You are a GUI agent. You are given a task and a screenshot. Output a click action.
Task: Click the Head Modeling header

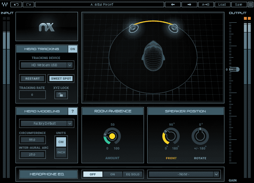[42, 111]
